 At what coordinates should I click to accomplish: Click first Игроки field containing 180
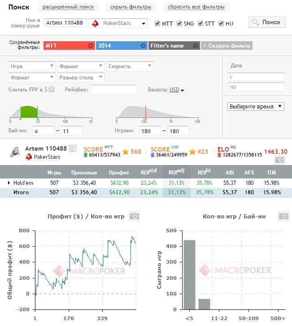click(150, 131)
